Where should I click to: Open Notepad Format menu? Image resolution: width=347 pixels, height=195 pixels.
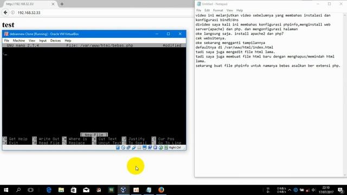(218, 10)
